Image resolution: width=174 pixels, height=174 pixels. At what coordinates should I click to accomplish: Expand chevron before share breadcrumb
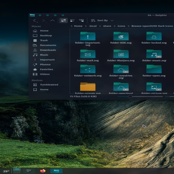[x=100, y=26]
